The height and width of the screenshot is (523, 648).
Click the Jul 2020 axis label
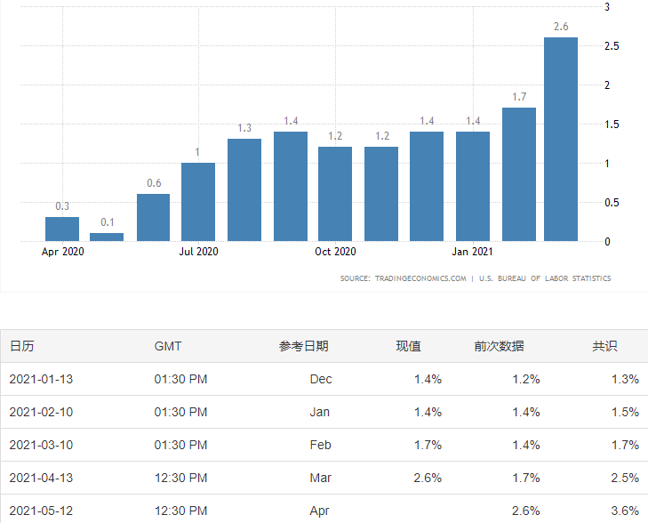coord(198,252)
